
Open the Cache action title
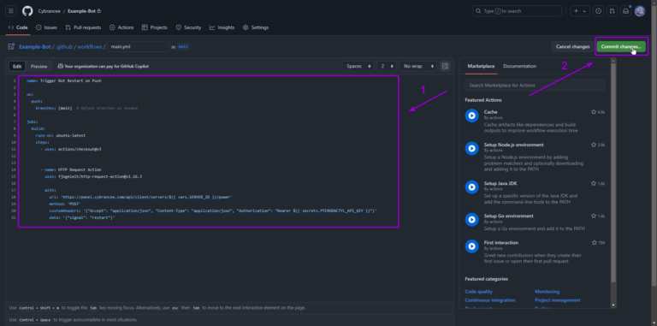490,112
